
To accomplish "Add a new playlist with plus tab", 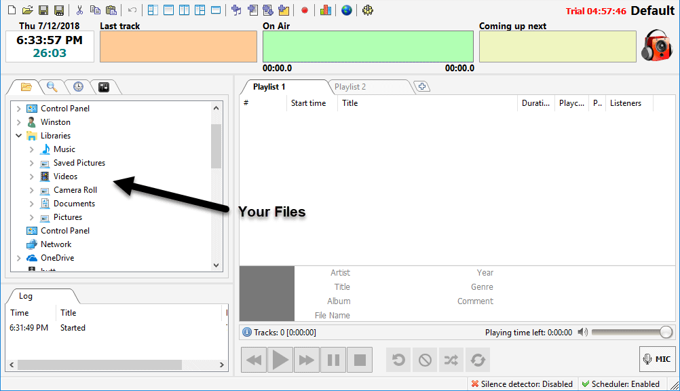I will click(422, 86).
